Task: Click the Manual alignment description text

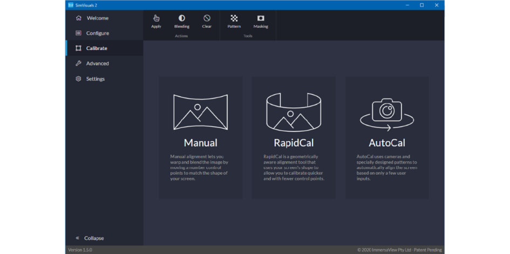Action: point(200,167)
